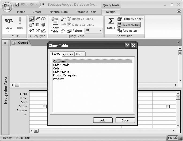Choose the Data Definition query icon

[x=43, y=31]
